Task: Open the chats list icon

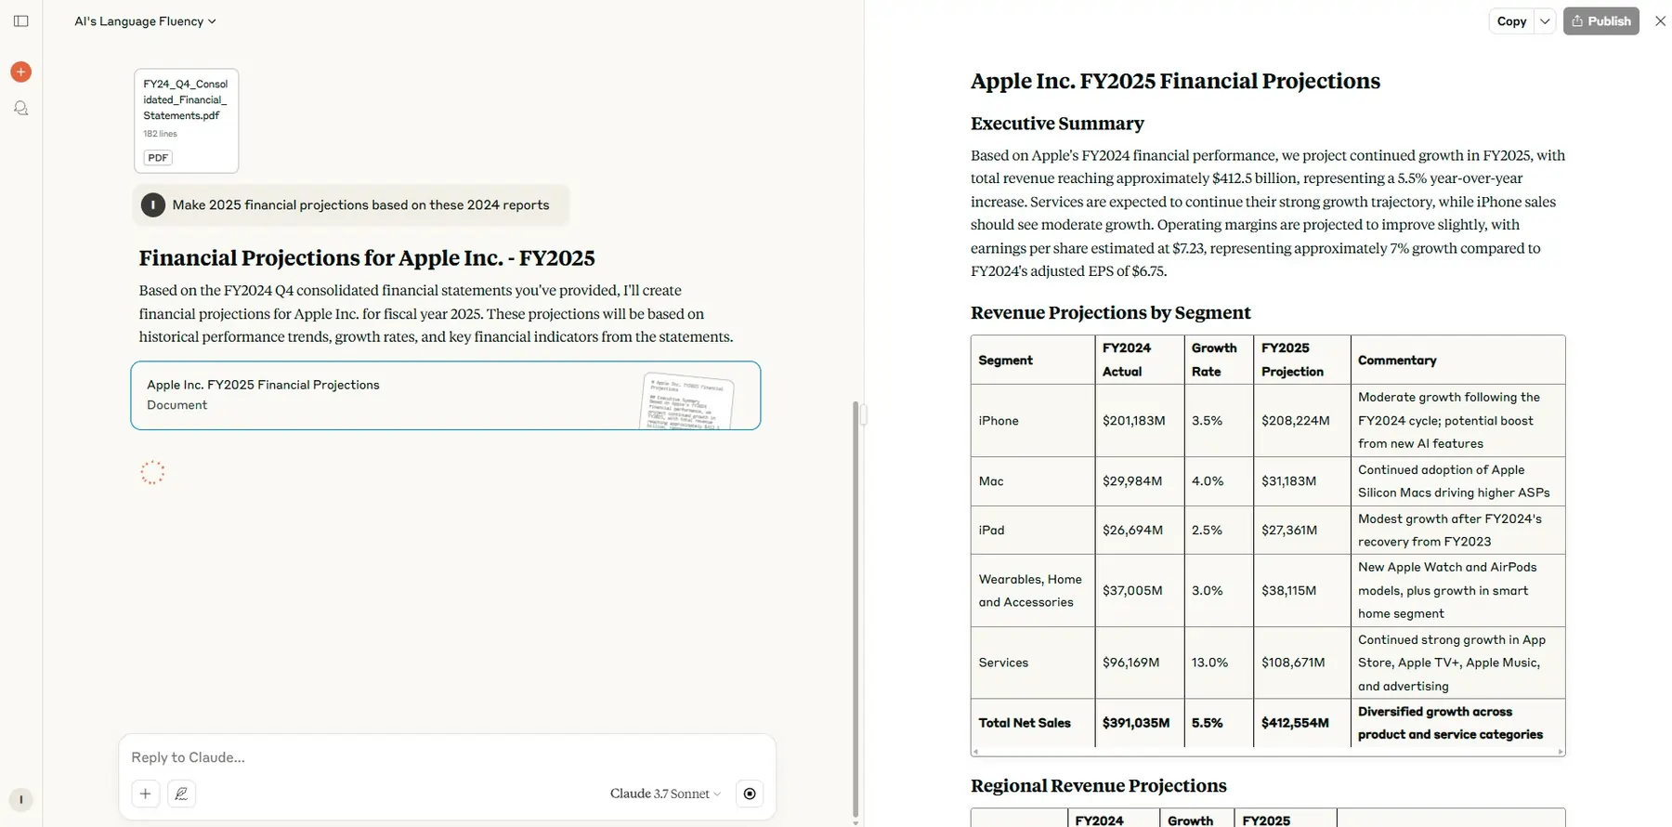Action: click(20, 108)
